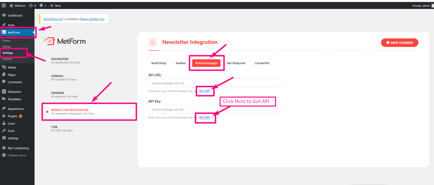The height and width of the screenshot is (185, 434).
Task: Click the WordPress logo icon in admin bar
Action: [x=3, y=6]
